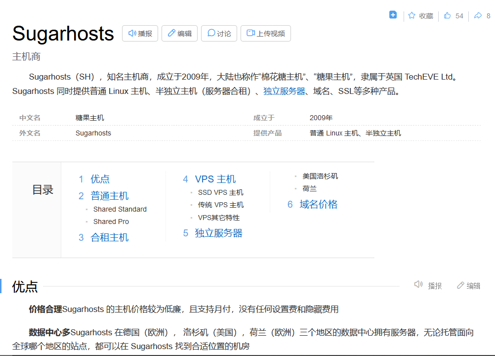Go to 荷兰 contents entry
495x356 pixels.
[x=309, y=188]
